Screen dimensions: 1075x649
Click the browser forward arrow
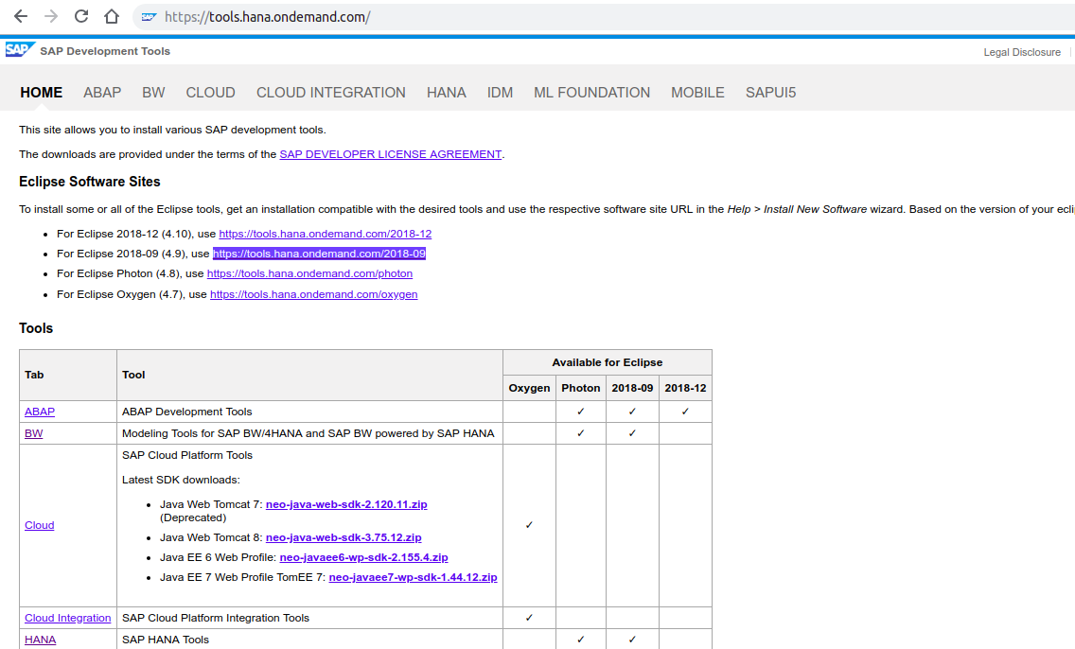51,17
